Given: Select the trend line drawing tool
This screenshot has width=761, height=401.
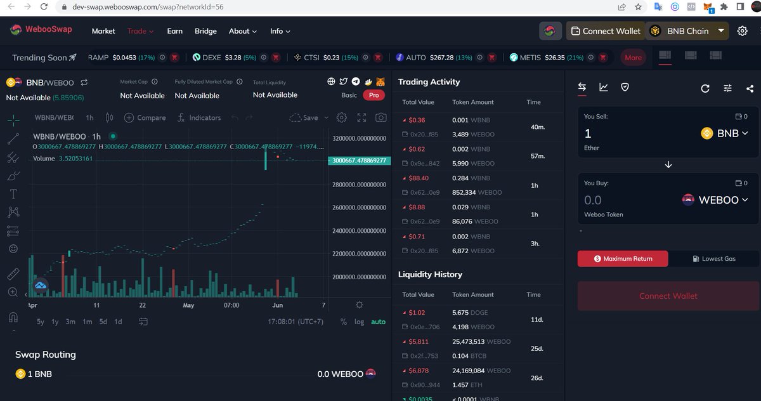Looking at the screenshot, I should pyautogui.click(x=13, y=138).
